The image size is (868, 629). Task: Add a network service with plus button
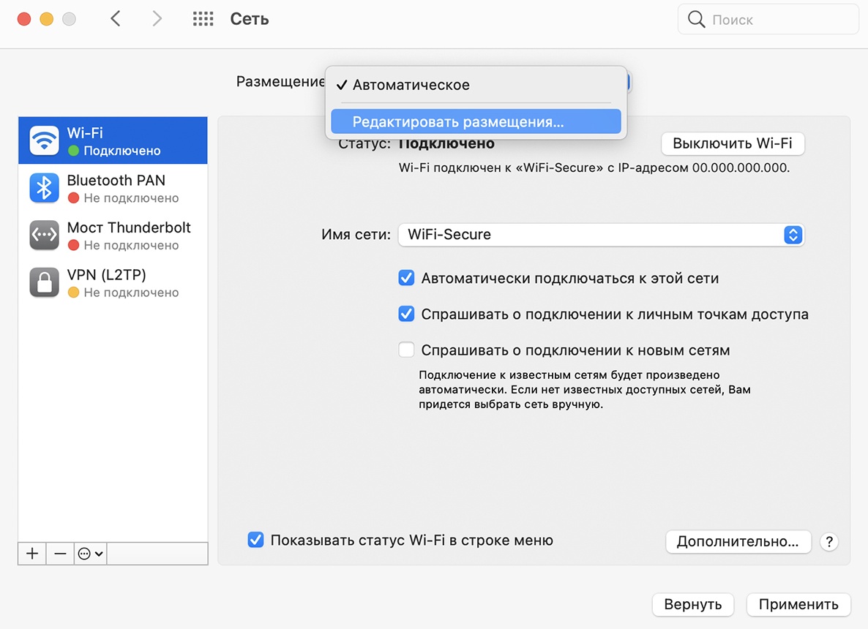coord(32,553)
